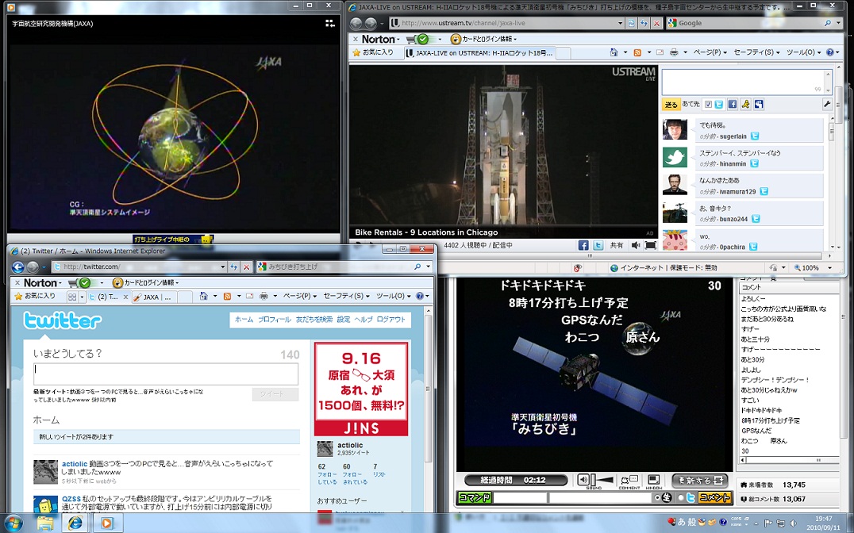
Task: Open Internet Explorer from the Windows taskbar
Action: pos(75,523)
